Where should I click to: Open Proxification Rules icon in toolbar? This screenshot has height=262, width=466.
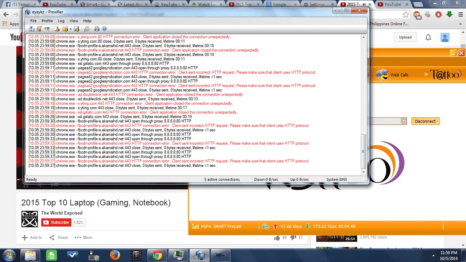click(x=39, y=29)
